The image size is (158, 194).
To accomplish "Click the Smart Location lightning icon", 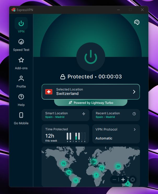I will (84, 114).
